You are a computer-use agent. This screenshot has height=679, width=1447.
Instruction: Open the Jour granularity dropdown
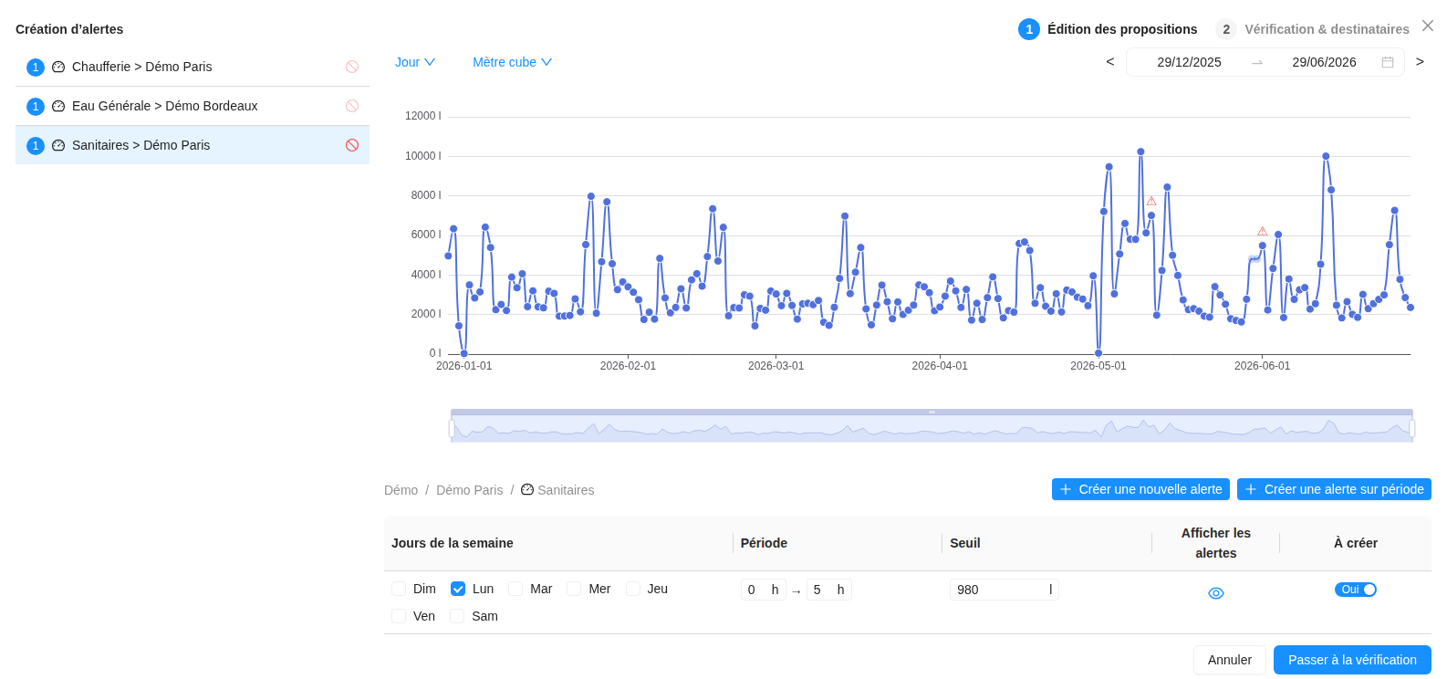pyautogui.click(x=415, y=62)
